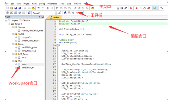Collapse the Target 1 tree node
Viewport: 171px width, 102px height.
point(10,24)
